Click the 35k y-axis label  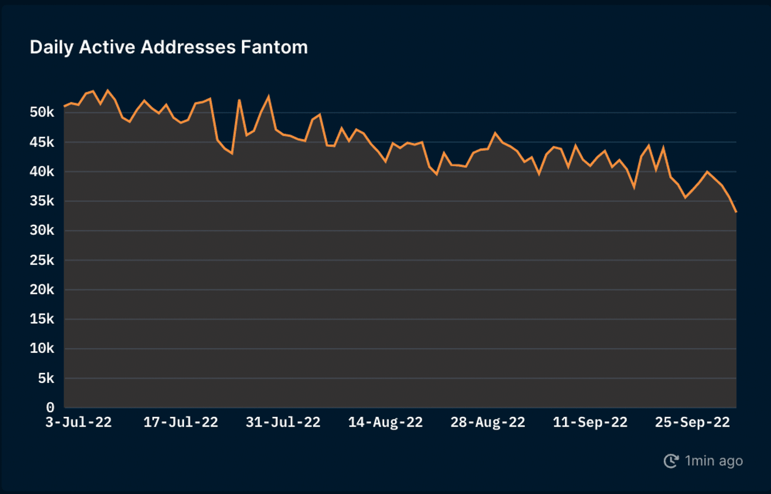(42, 201)
